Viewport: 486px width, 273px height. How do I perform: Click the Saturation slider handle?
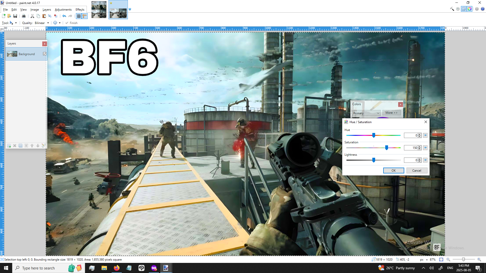click(x=387, y=148)
